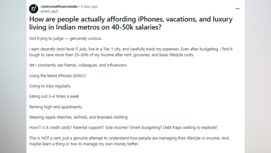271x153 pixels.
Task: Visit the smart_vault user profile
Action: click(49, 11)
